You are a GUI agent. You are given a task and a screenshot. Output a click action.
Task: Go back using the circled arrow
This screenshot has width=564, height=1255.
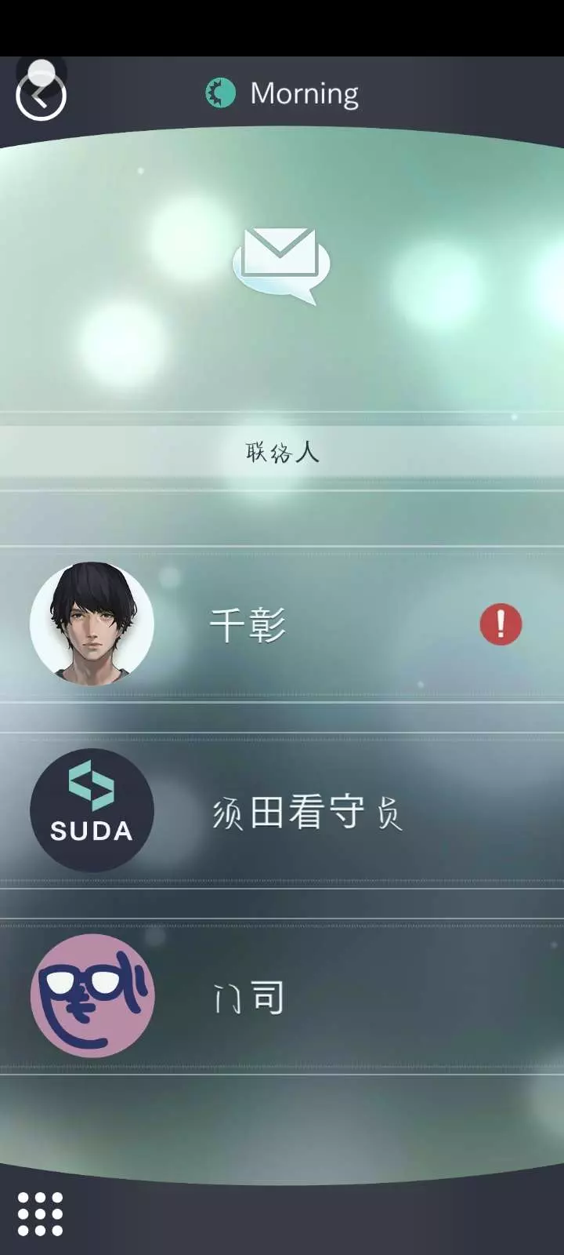pyautogui.click(x=41, y=96)
